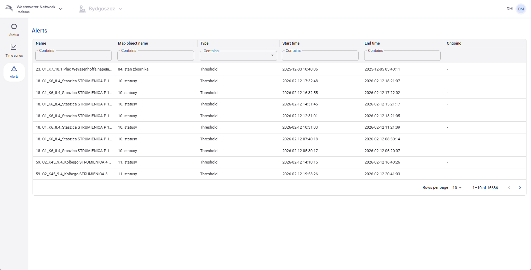Image resolution: width=531 pixels, height=270 pixels.
Task: Click end time 2026-02-12 16:40:26
Action: [x=382, y=162]
